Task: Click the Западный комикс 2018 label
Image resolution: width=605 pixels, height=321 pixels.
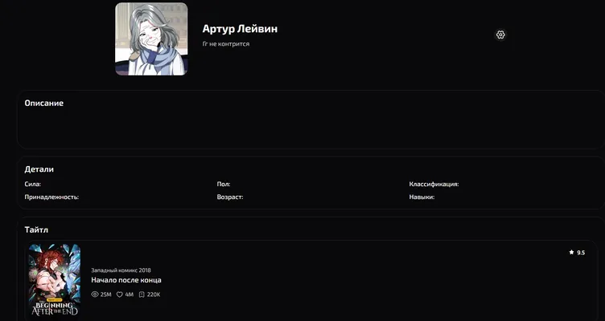Action: (121, 270)
